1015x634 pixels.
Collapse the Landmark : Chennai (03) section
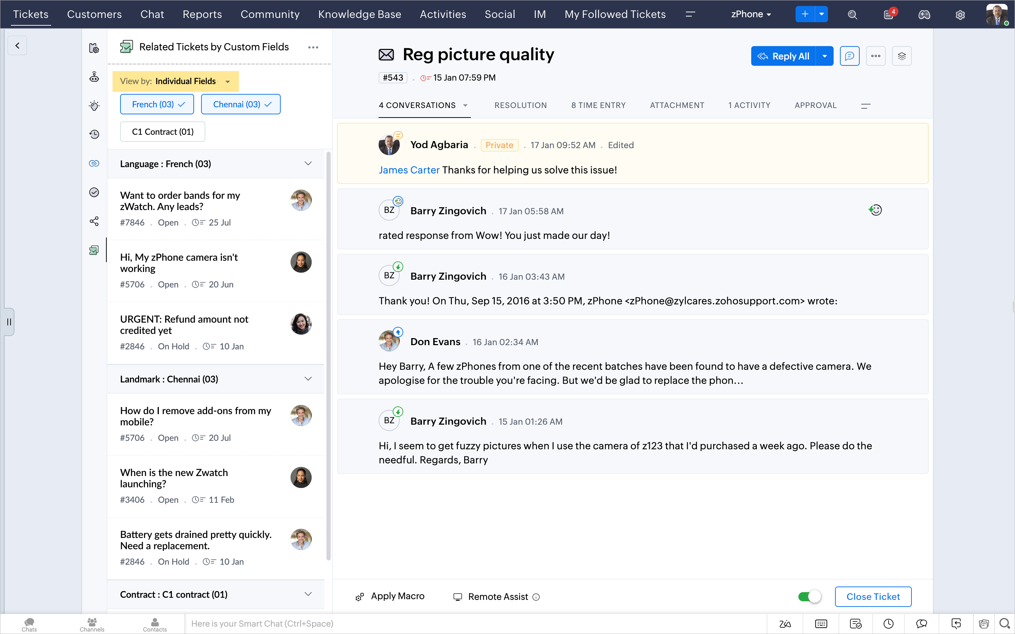coord(309,379)
